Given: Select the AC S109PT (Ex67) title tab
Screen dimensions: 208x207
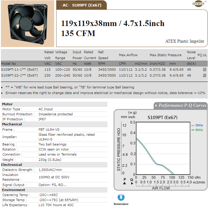Looking at the screenshot, I should (x=81, y=5).
